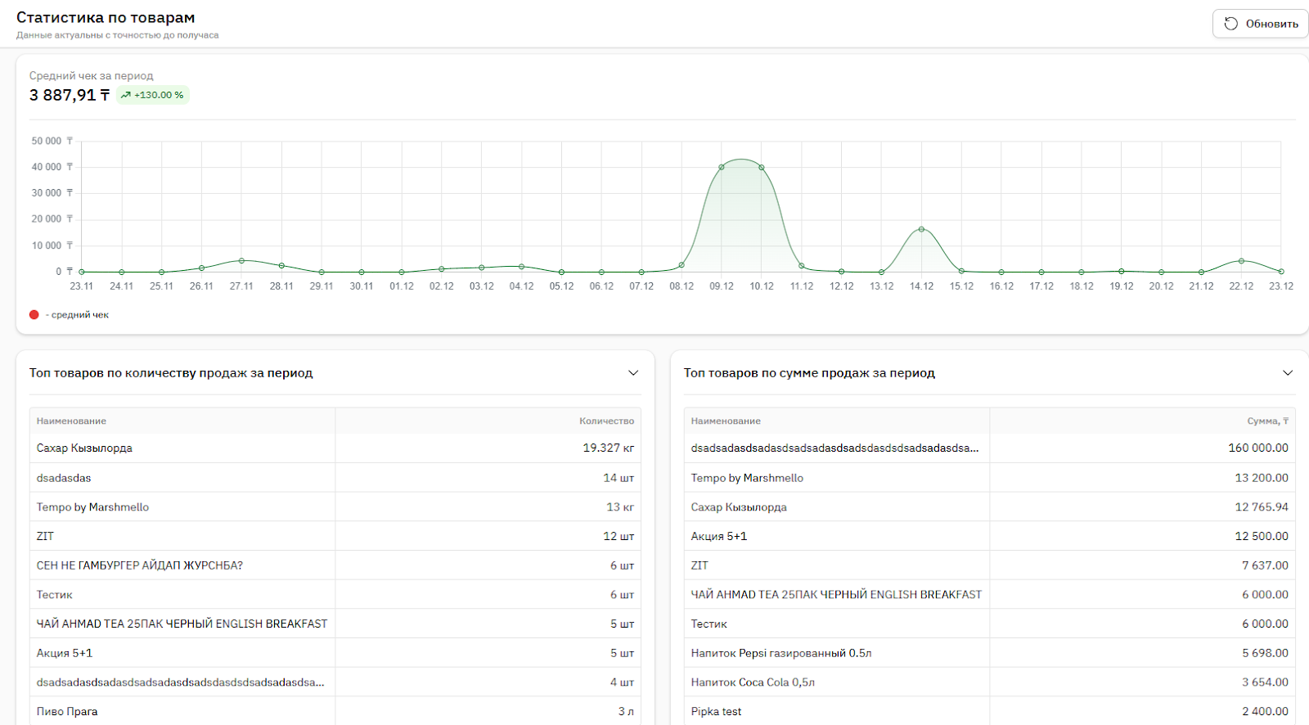
Task: Click the circular refresh icon beside Обновить
Action: (x=1230, y=24)
